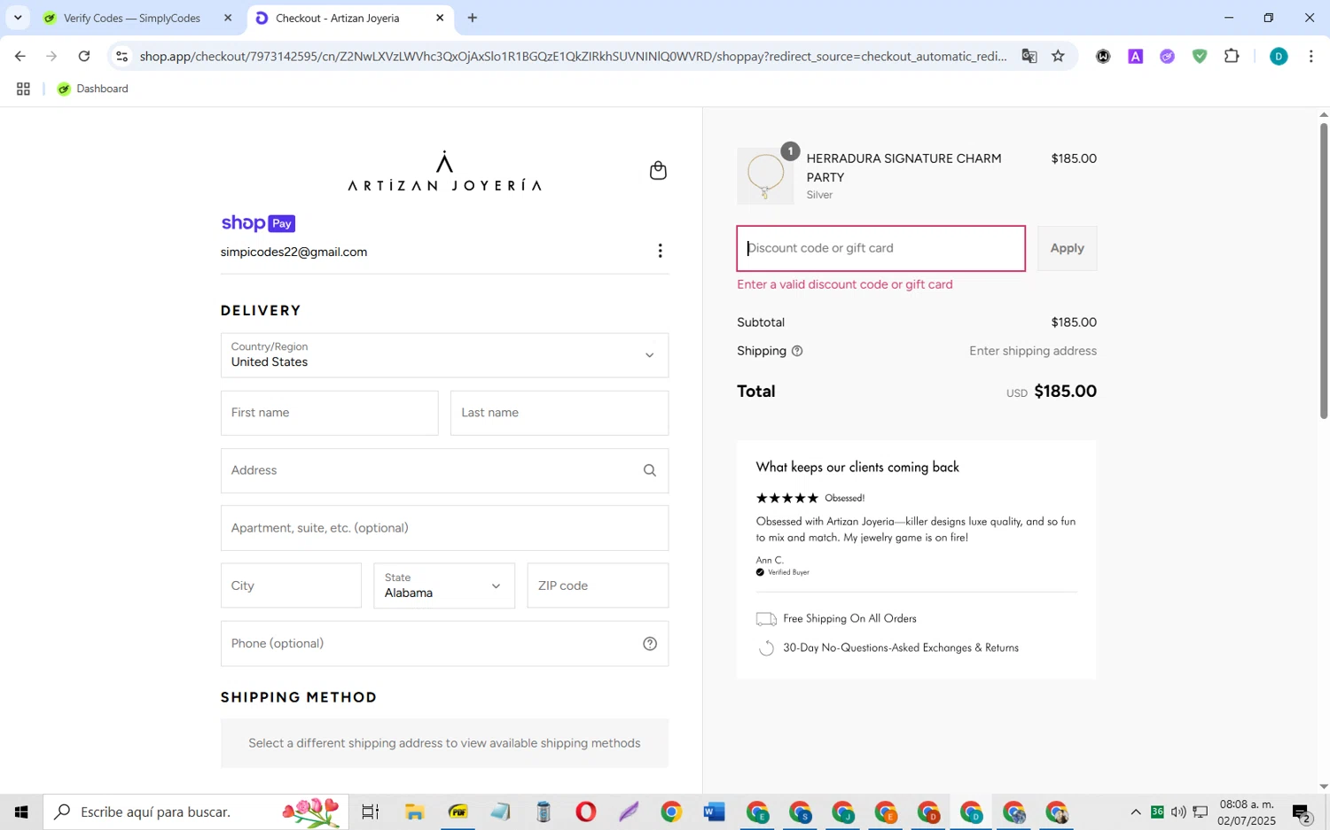Open the Chrome profile D avatar

click(x=1279, y=57)
